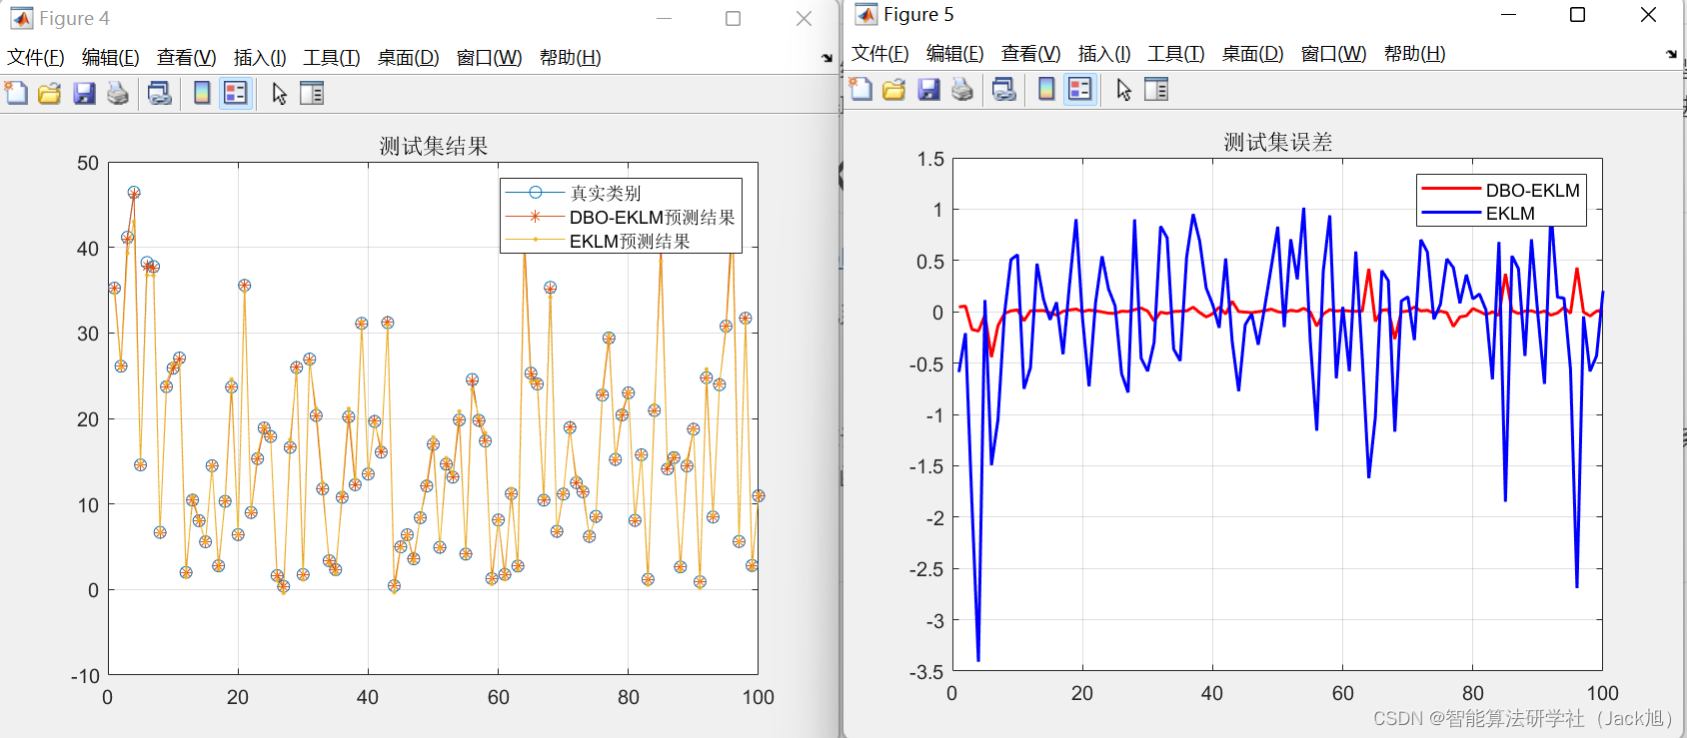This screenshot has width=1687, height=738.
Task: Toggle Insert Legend in Figure 4 toolbar
Action: (236, 93)
